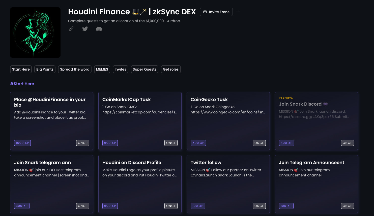
Task: Select the Get roles tab
Action: [x=171, y=69]
